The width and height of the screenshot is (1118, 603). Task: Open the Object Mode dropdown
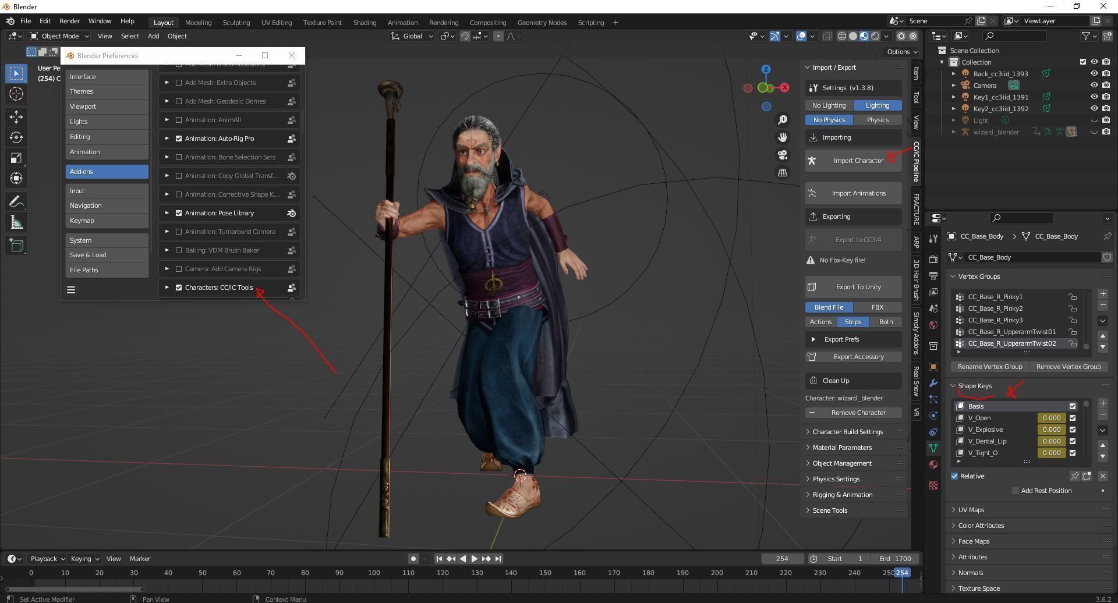(x=59, y=36)
